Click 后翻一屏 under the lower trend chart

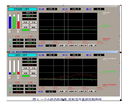(x=93, y=91)
